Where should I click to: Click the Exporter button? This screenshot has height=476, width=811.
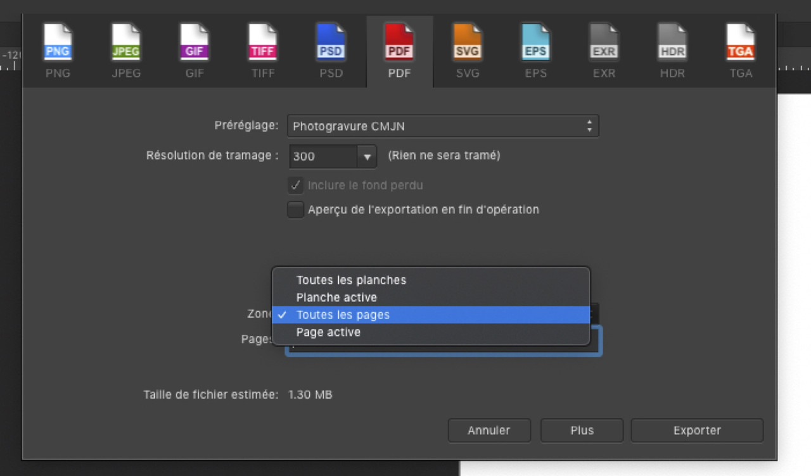tap(696, 430)
